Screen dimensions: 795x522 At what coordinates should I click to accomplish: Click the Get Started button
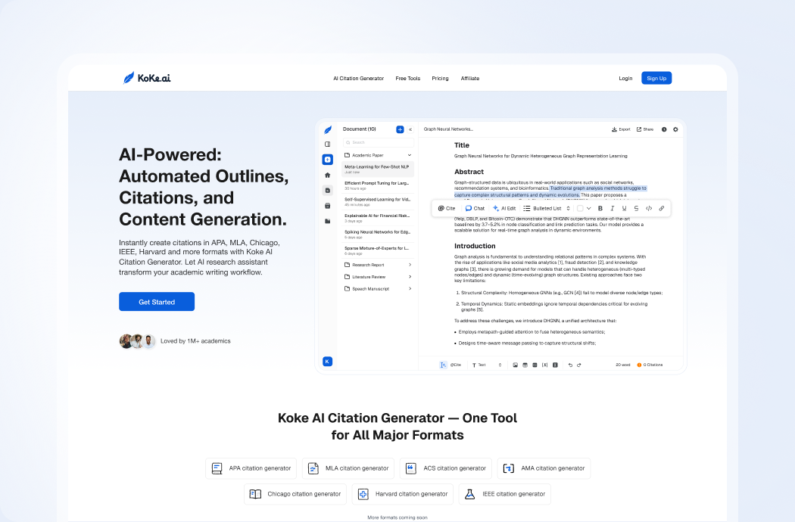click(157, 302)
